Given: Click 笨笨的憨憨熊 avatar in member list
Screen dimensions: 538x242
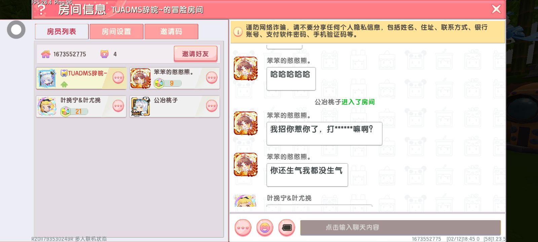Looking at the screenshot, I should point(140,78).
